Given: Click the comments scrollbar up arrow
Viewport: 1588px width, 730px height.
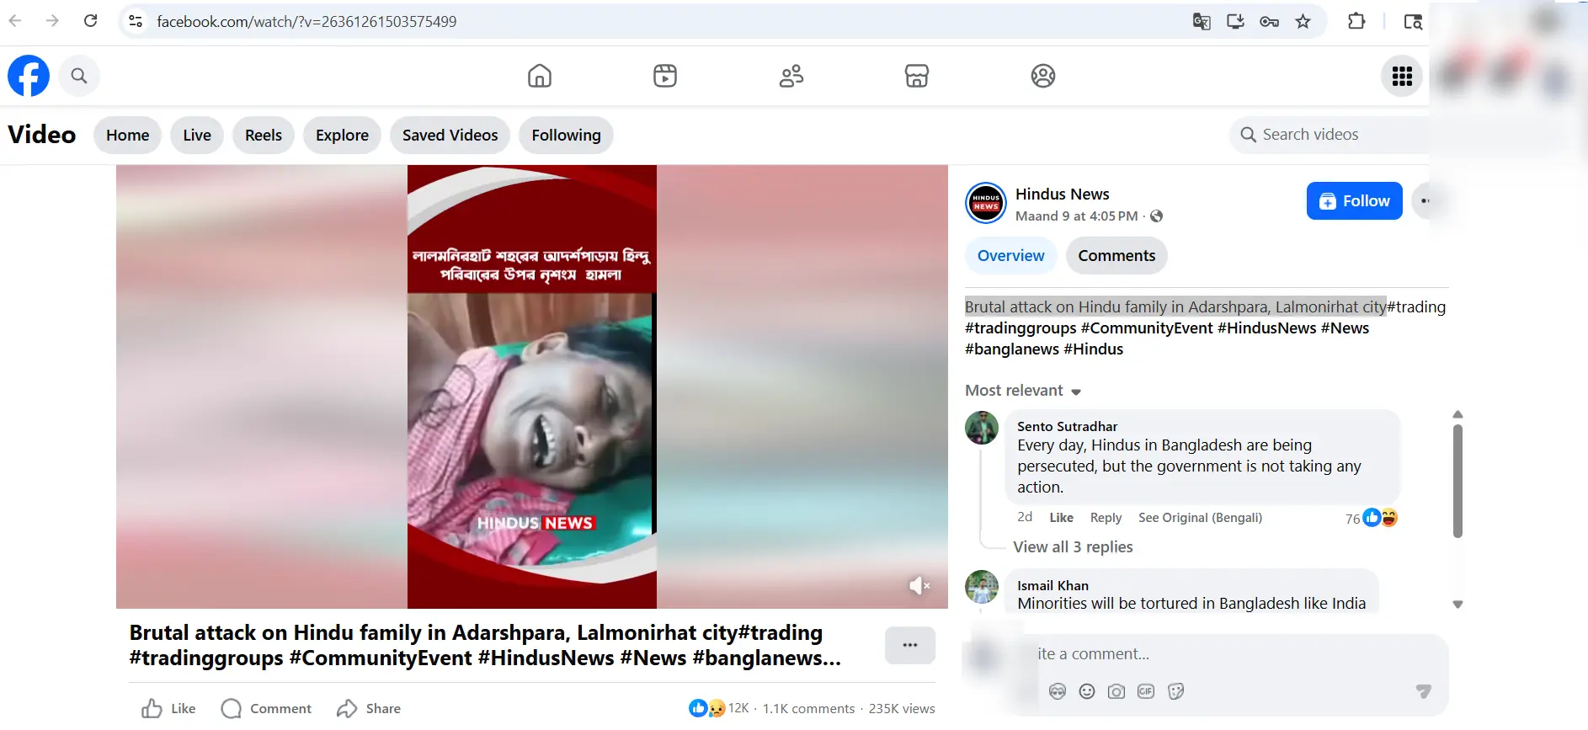Looking at the screenshot, I should click(1457, 414).
